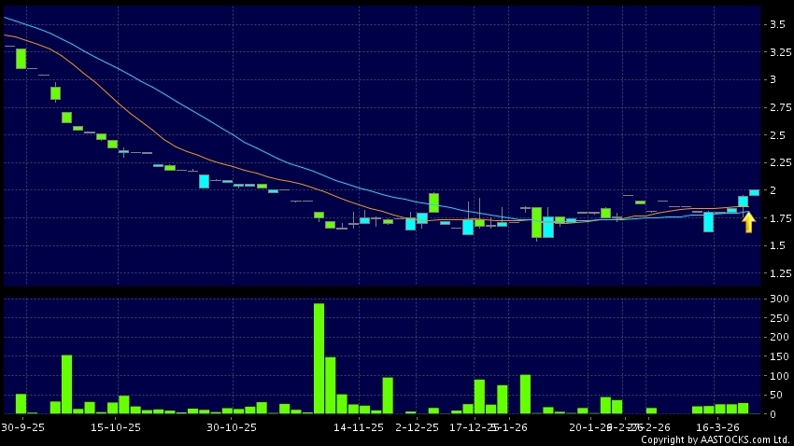Click the first green candlestick at chart start

(x=21, y=58)
